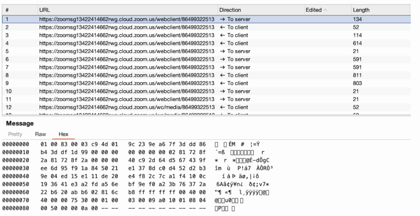
Task: Select message row 9 with length 803
Action: [206, 83]
